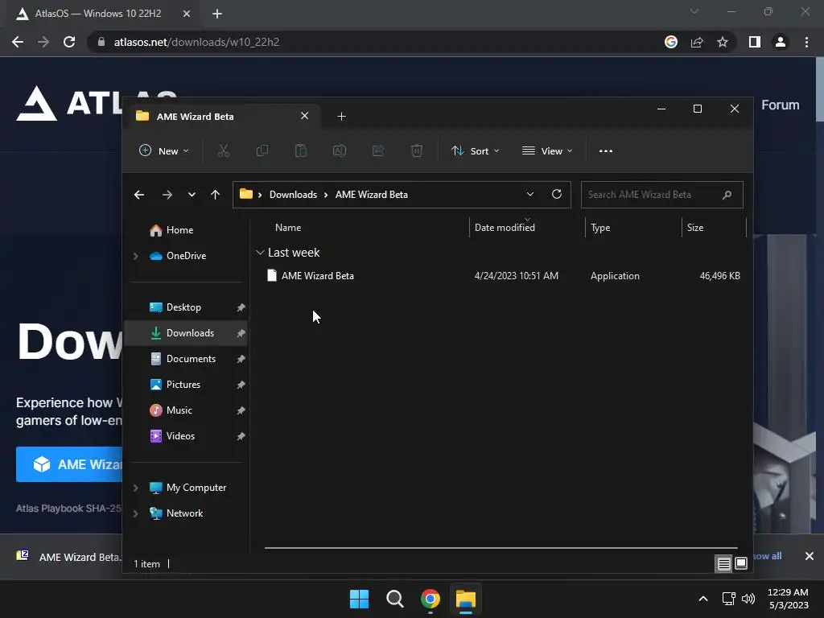This screenshot has height=618, width=824.
Task: Refresh the AME Wizard Beta folder view
Action: (x=557, y=194)
